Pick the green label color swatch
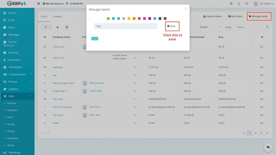 pos(108,18)
